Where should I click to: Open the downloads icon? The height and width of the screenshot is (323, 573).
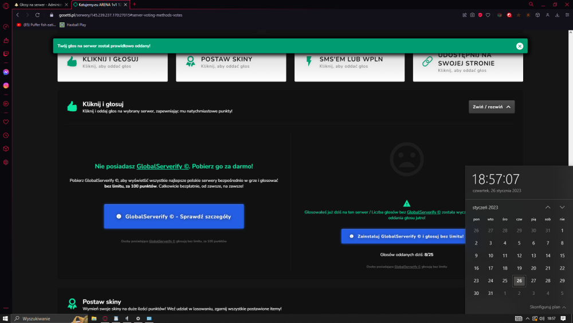[x=558, y=15]
